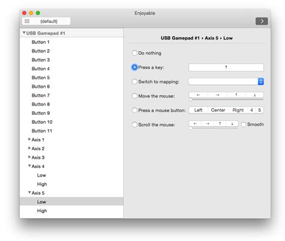Select Move the mouse up arrow
The height and width of the screenshot is (241, 285).
[x=236, y=95]
